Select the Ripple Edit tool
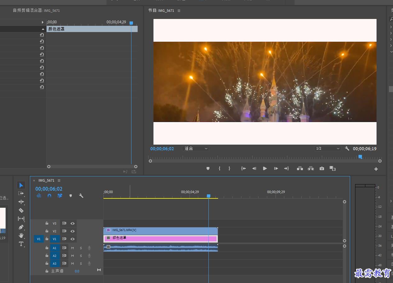Screen dimensions: 393x283 pos(21,202)
